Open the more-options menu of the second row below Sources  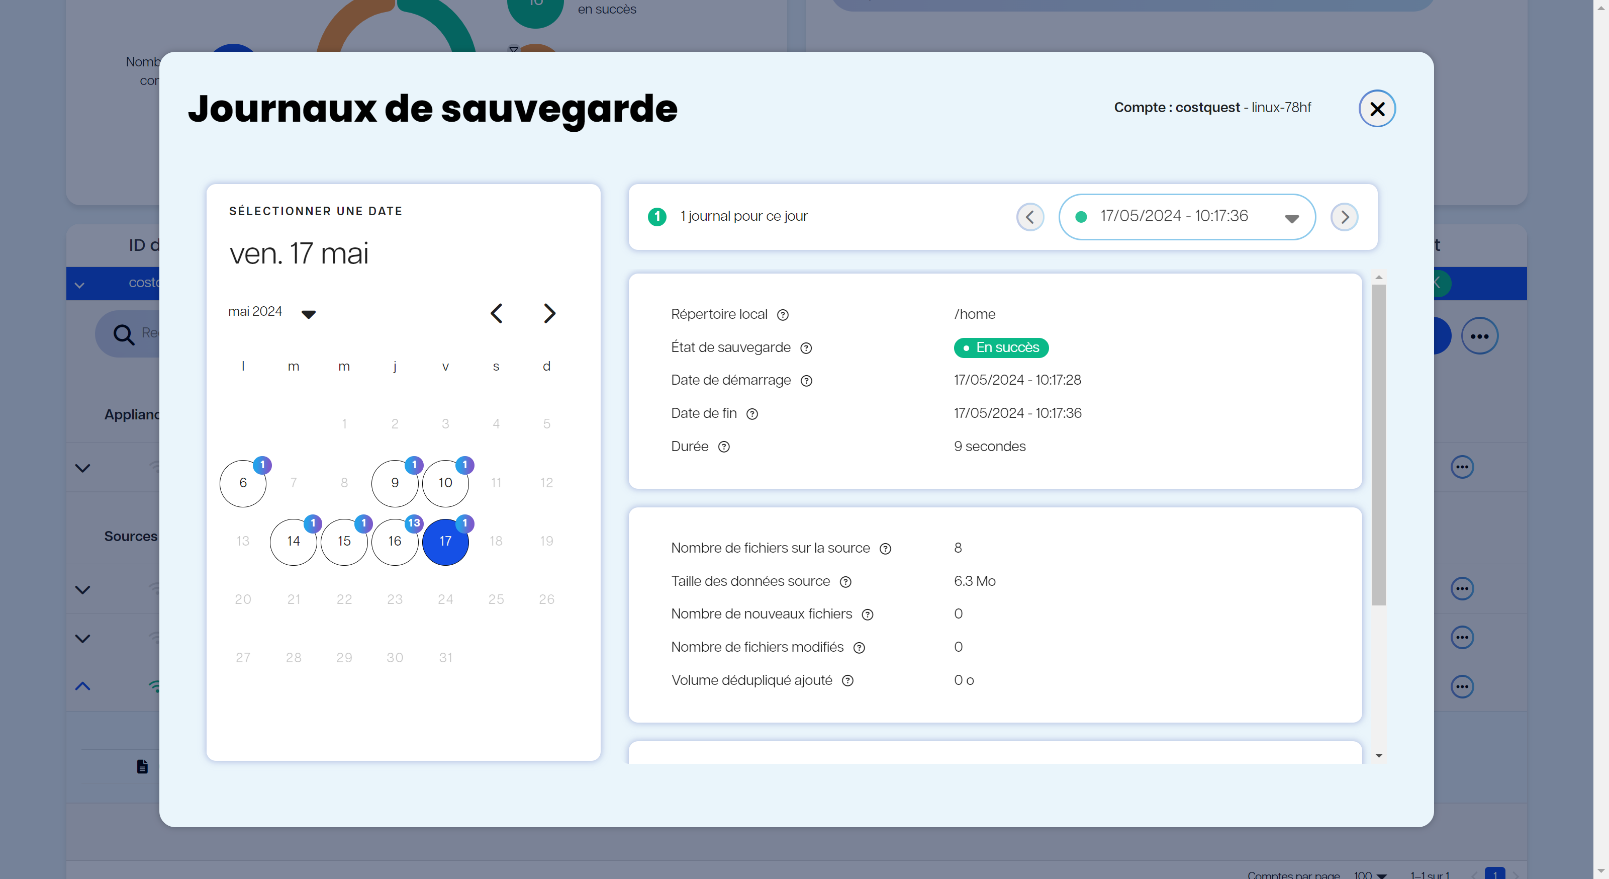pyautogui.click(x=1462, y=638)
